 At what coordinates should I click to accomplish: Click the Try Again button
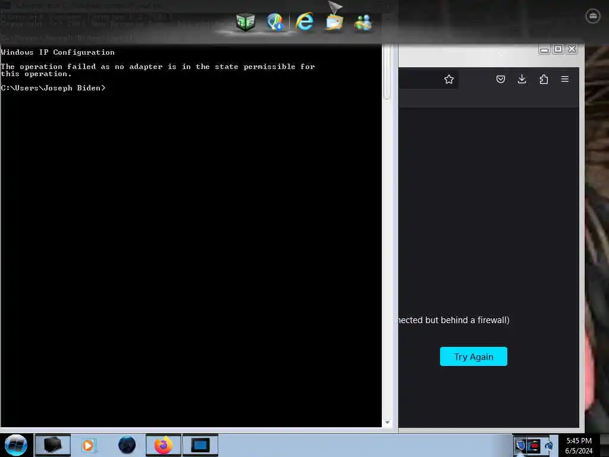[x=473, y=356]
